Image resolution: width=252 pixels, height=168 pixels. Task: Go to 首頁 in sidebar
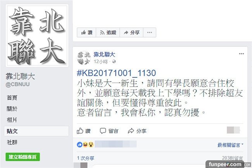tap(12, 98)
